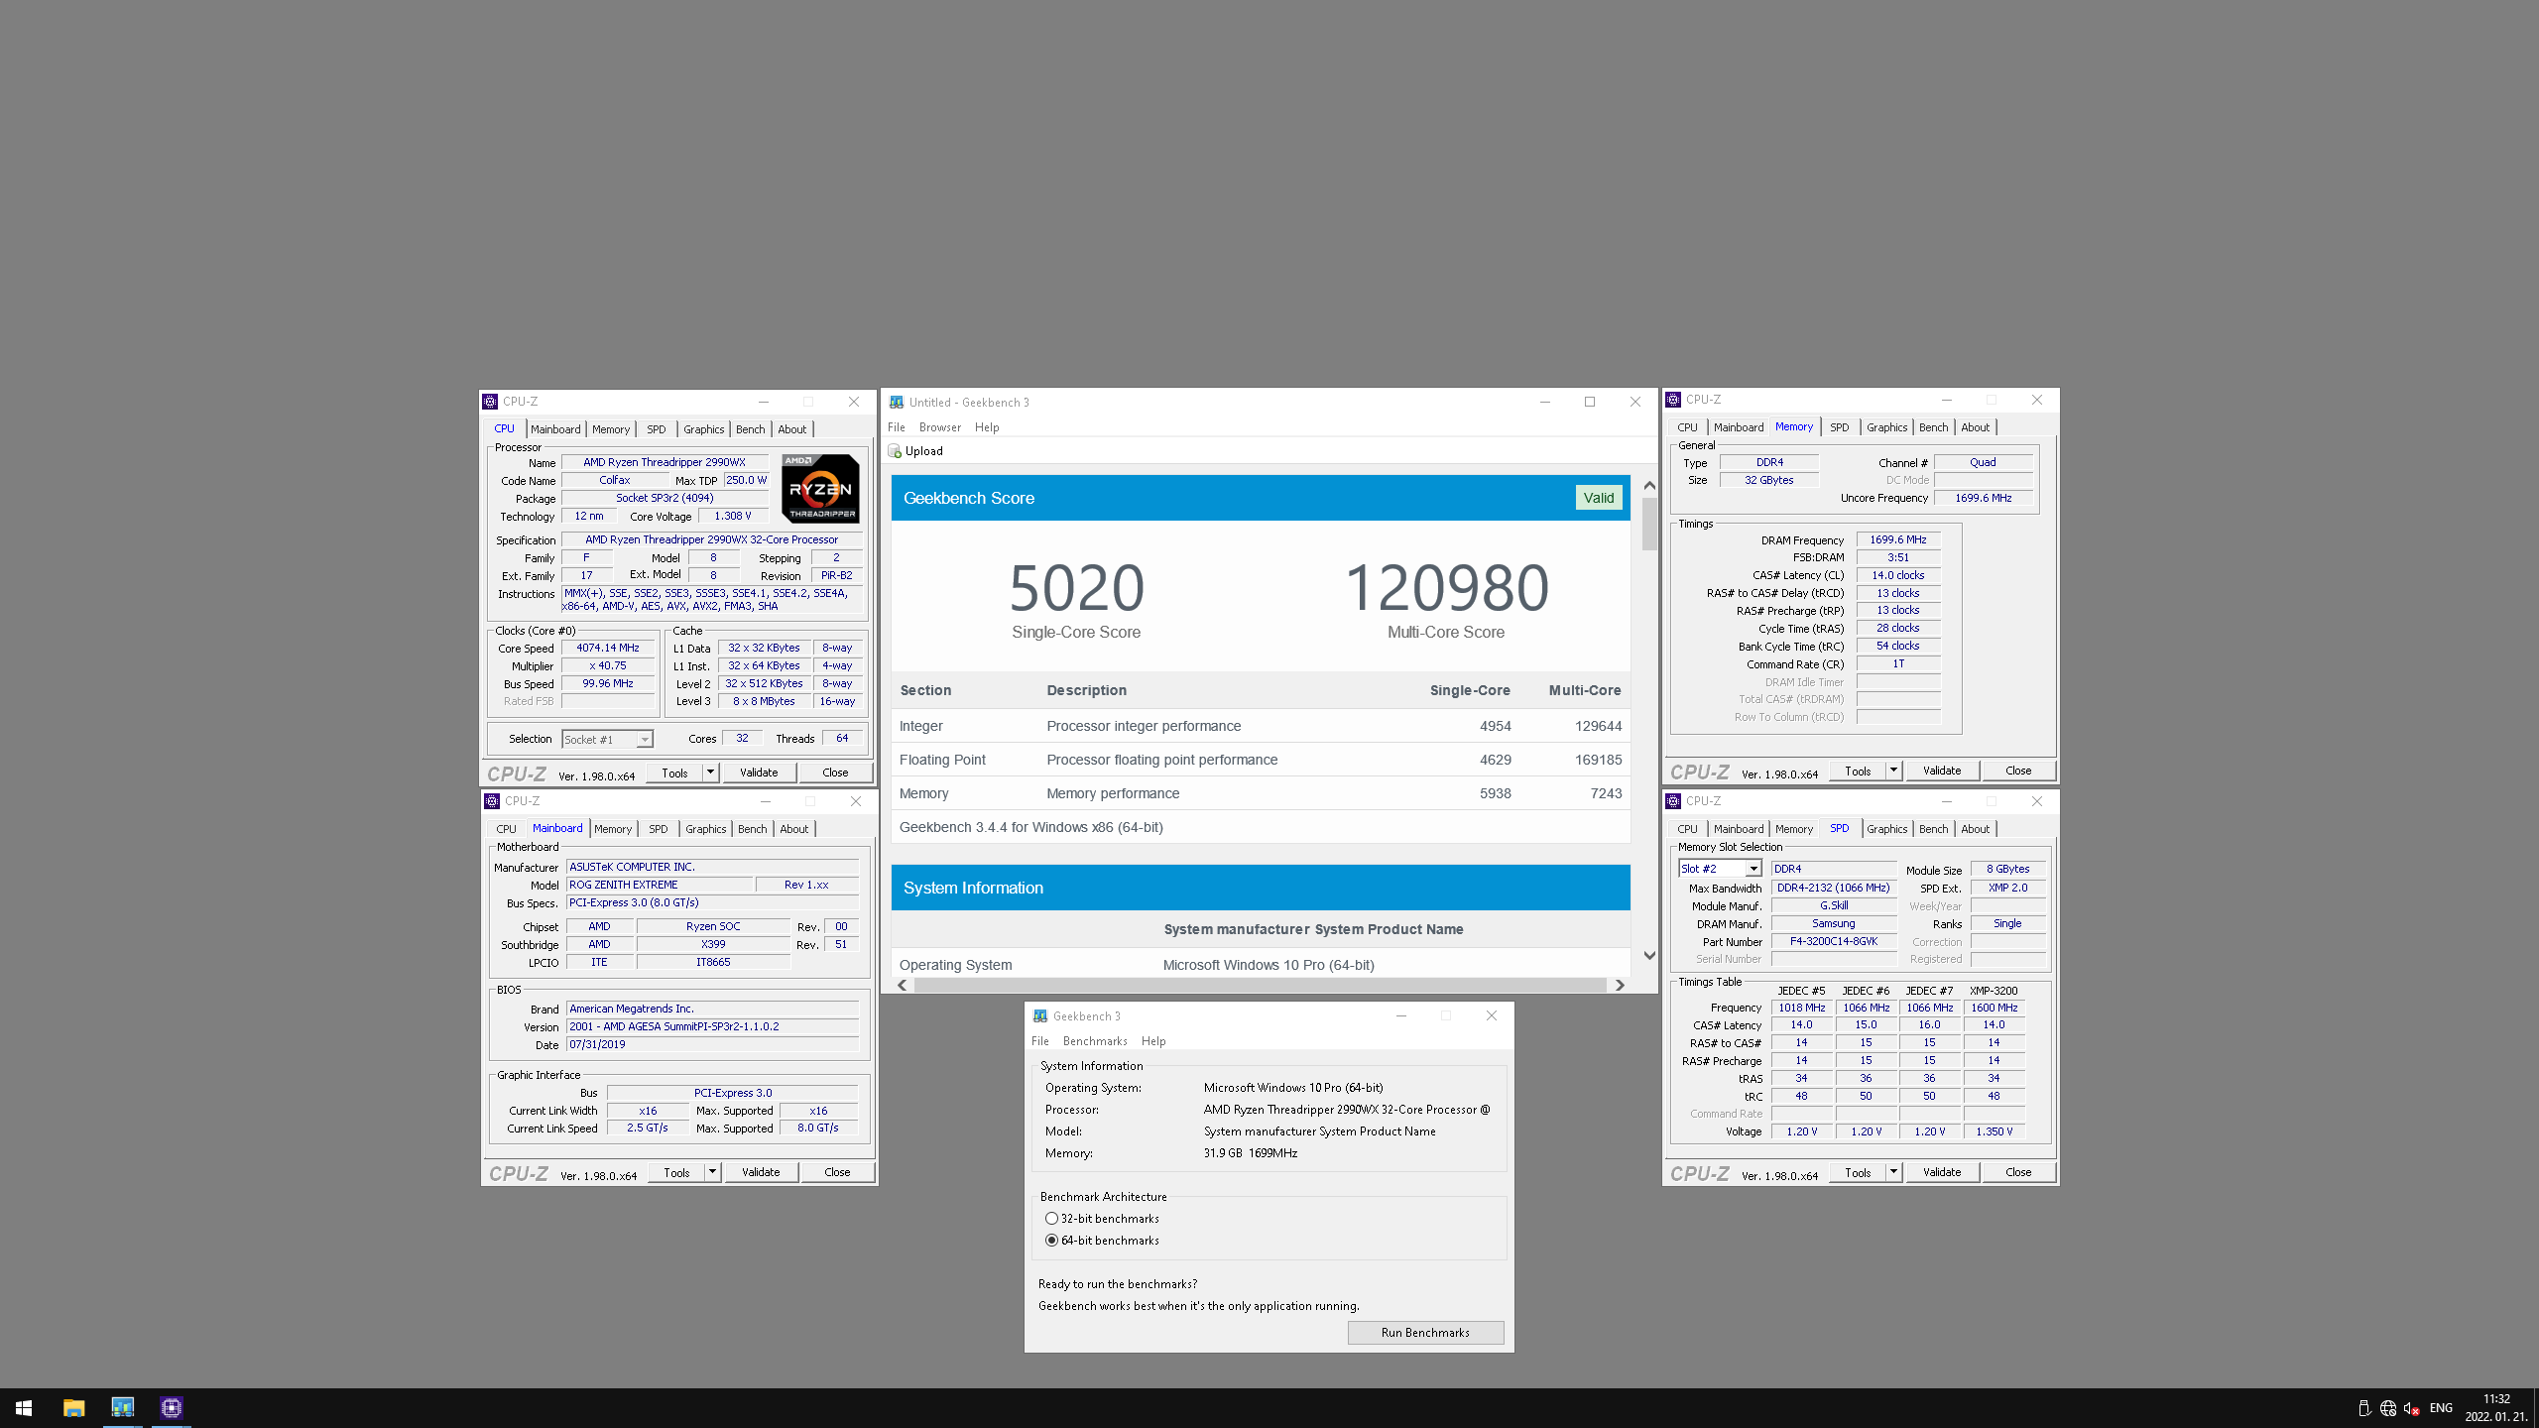Open File Explorer from the taskbar
The height and width of the screenshot is (1428, 2539).
73,1407
